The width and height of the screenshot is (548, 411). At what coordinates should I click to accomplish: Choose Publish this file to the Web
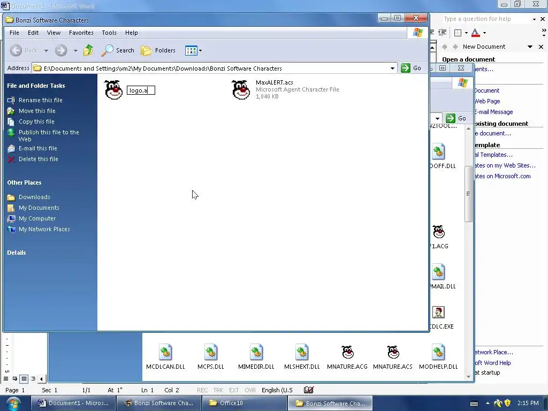49,135
